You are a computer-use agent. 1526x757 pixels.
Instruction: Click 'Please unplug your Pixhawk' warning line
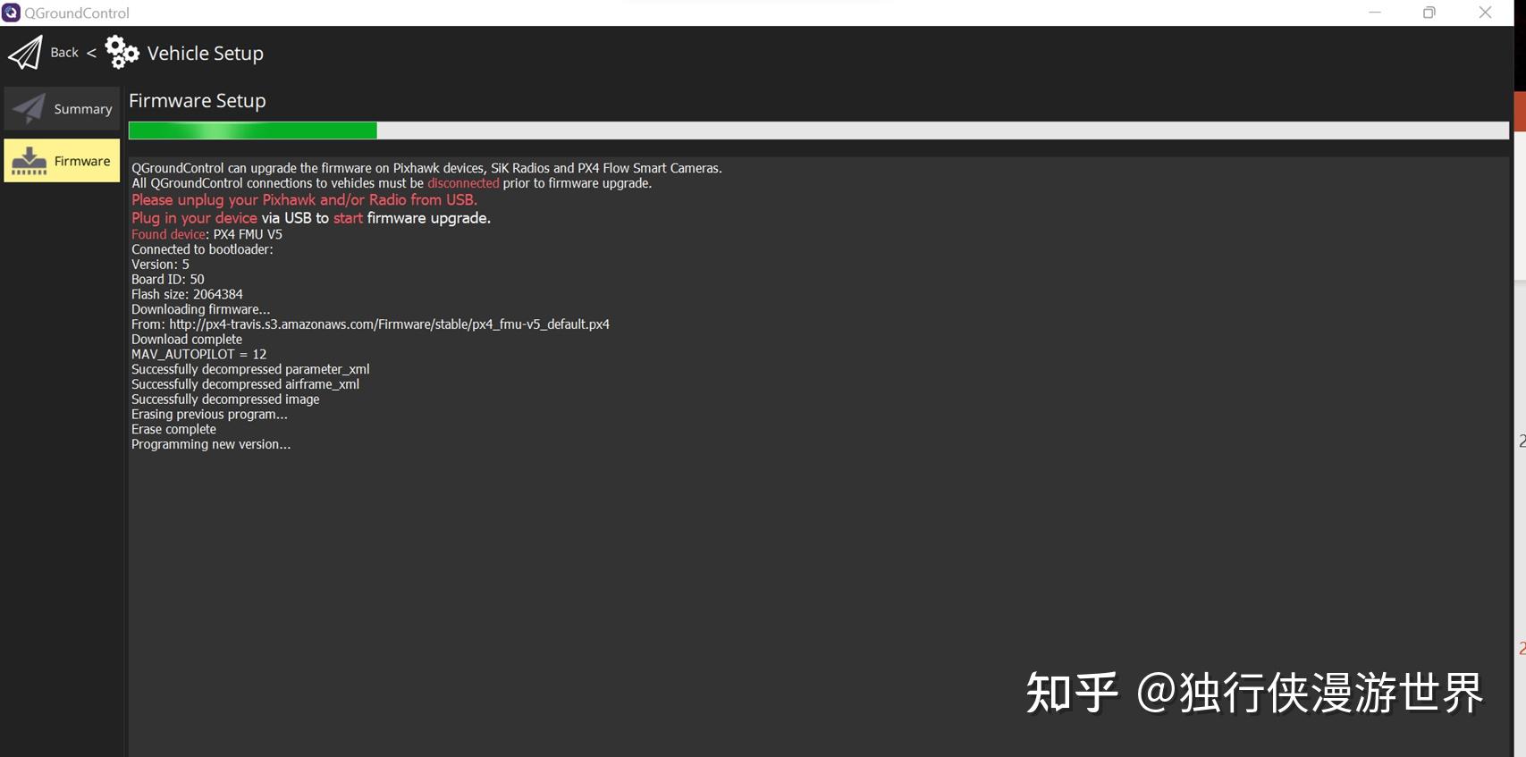(304, 200)
